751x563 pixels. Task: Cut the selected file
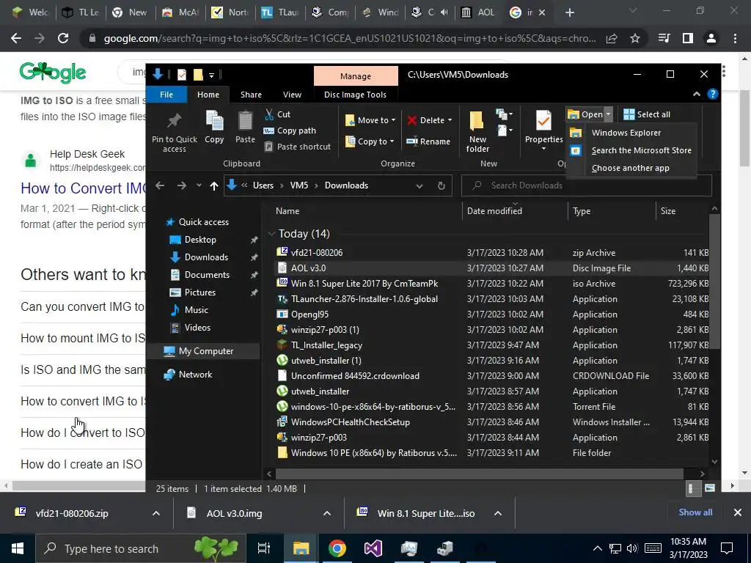(x=278, y=114)
